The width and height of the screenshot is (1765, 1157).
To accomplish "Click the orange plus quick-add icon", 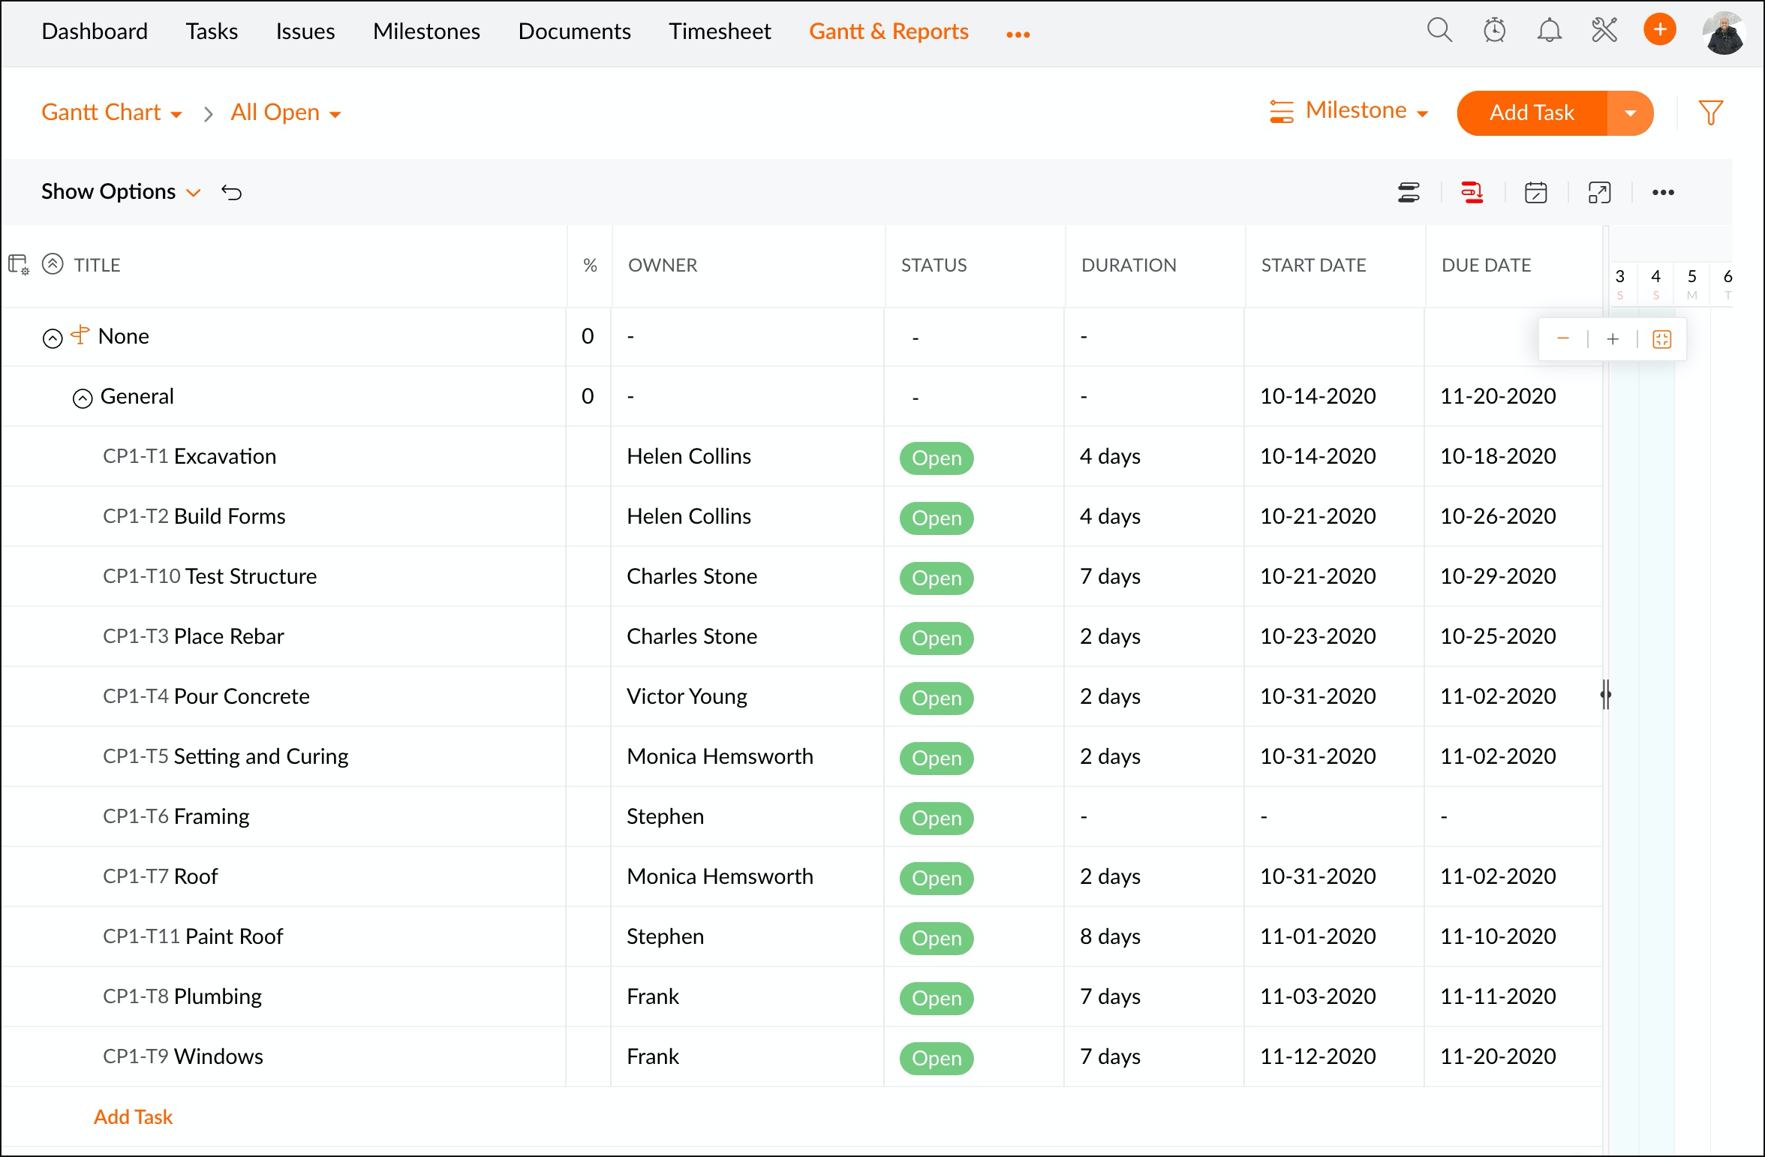I will tap(1659, 30).
